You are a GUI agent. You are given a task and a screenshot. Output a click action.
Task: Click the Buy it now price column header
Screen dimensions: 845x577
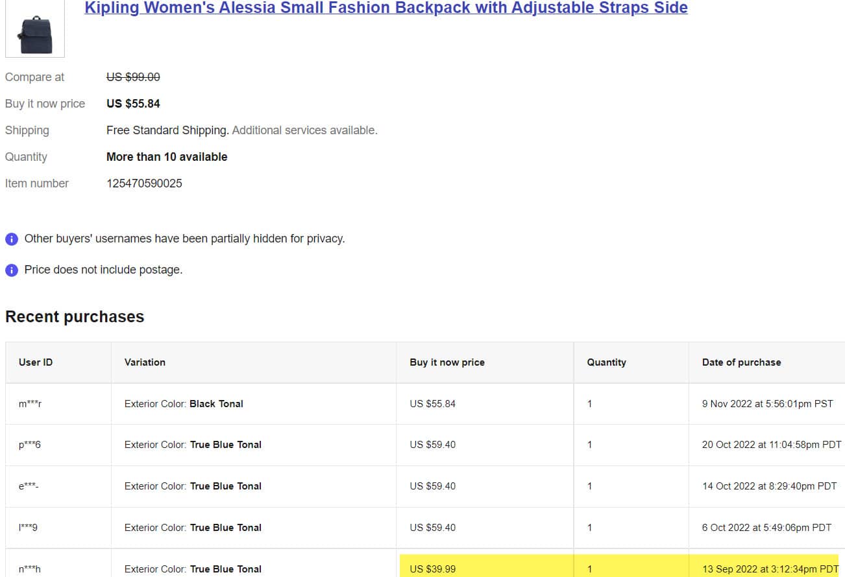point(447,362)
